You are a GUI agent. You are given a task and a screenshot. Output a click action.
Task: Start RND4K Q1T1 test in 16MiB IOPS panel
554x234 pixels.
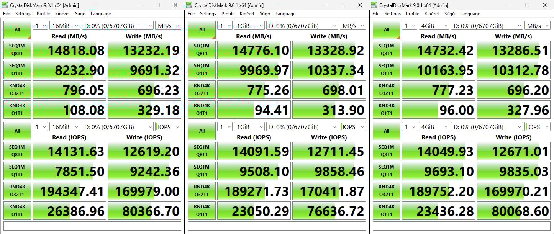click(17, 211)
